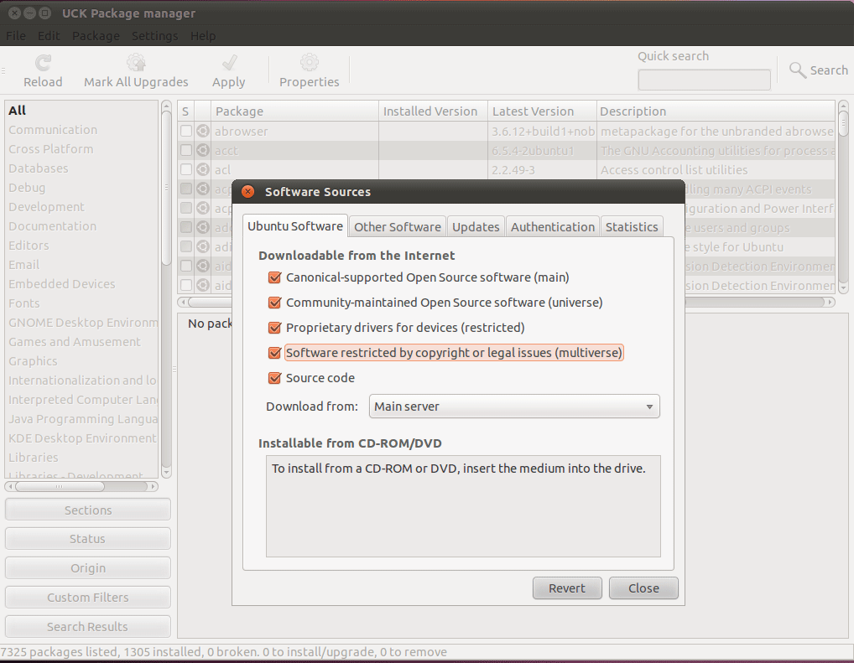
Task: Mark the acl package checkbox
Action: (x=186, y=170)
